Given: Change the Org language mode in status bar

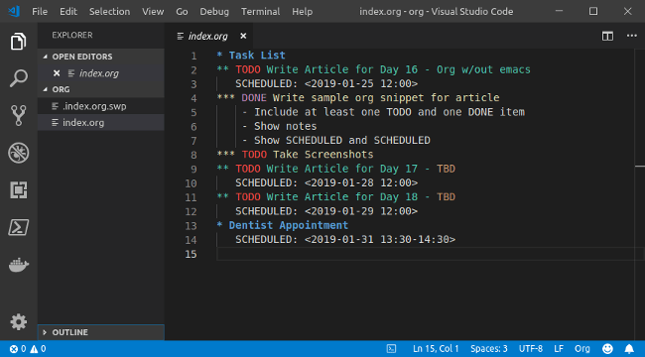Looking at the screenshot, I should [x=582, y=349].
